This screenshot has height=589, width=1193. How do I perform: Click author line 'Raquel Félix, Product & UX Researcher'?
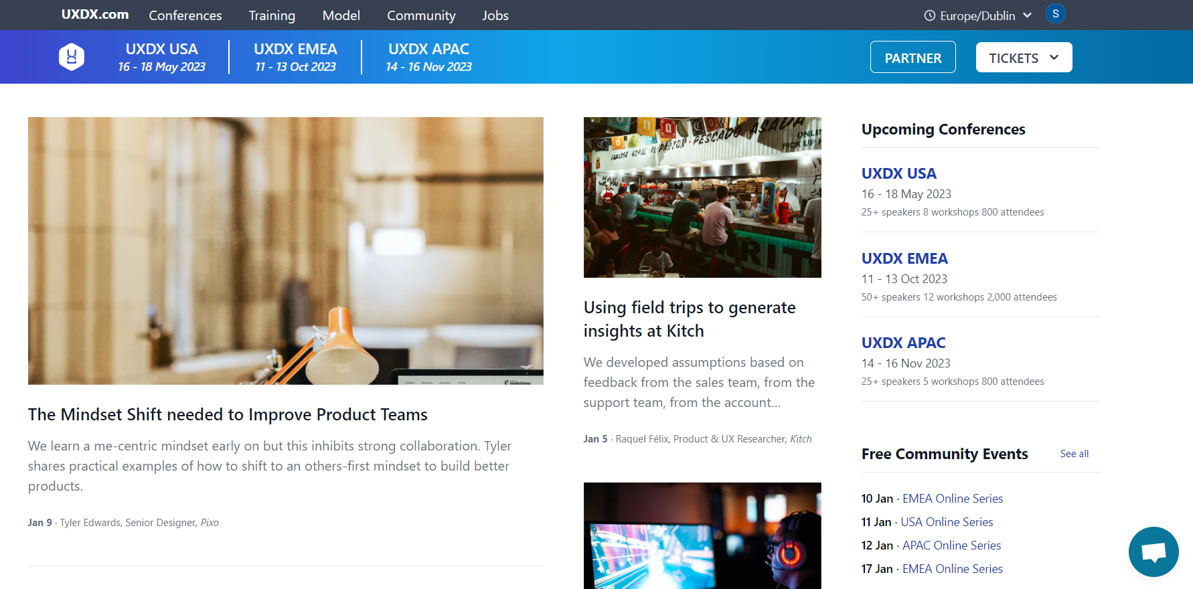click(x=701, y=439)
